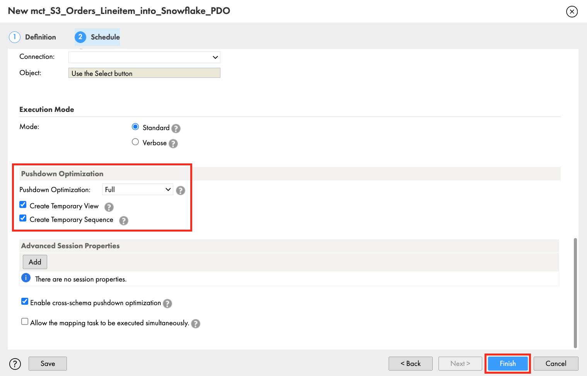The image size is (587, 376).
Task: Select the Standard execution mode
Action: click(135, 127)
